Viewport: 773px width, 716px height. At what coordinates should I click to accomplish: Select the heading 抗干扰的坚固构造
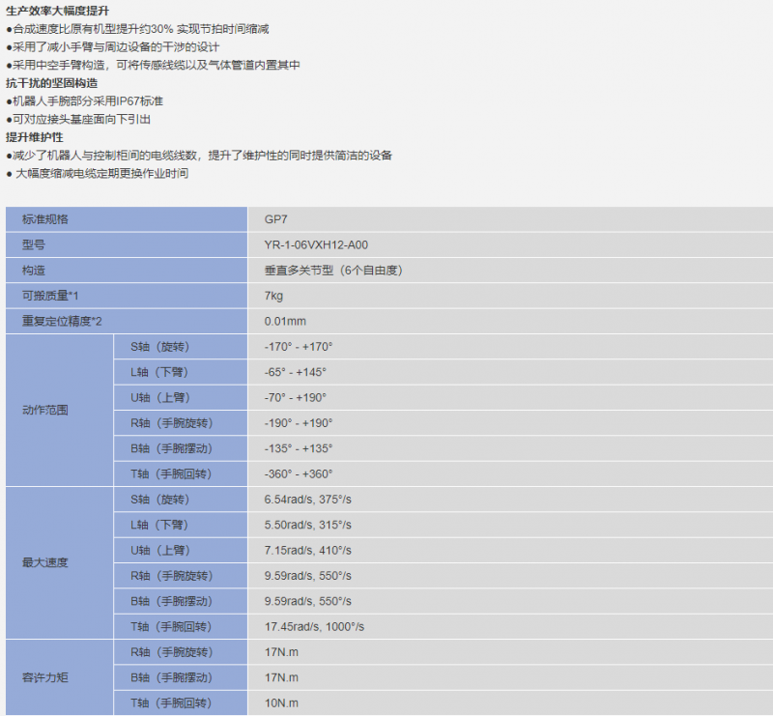coord(52,83)
